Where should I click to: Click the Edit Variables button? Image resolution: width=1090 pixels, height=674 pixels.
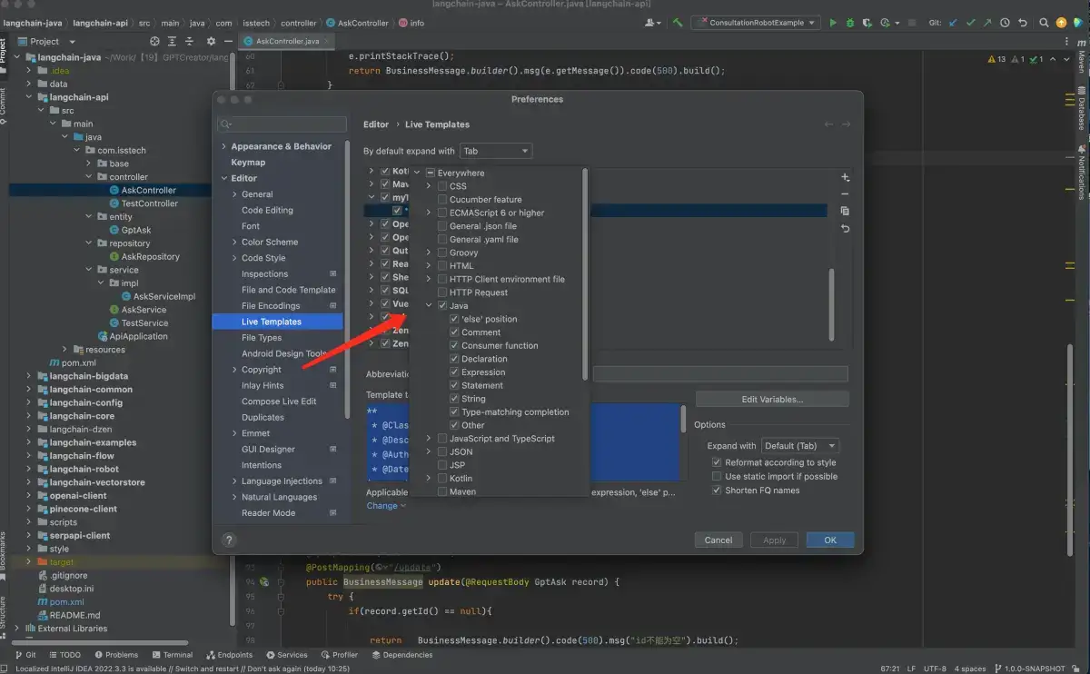772,400
